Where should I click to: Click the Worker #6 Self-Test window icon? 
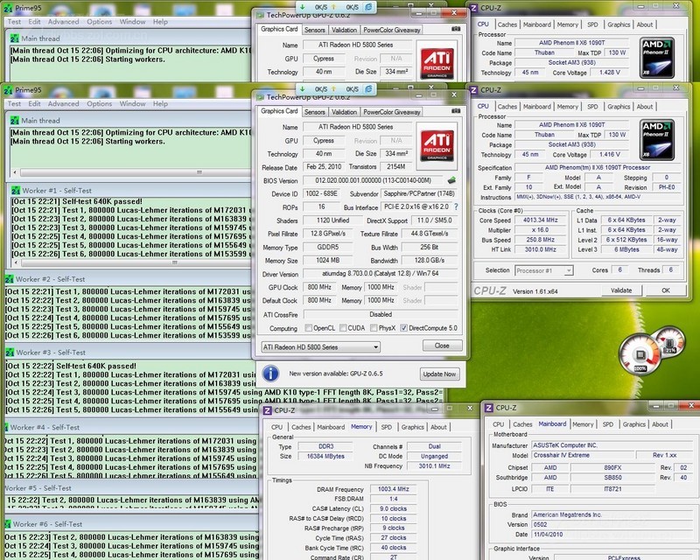pos(7,524)
